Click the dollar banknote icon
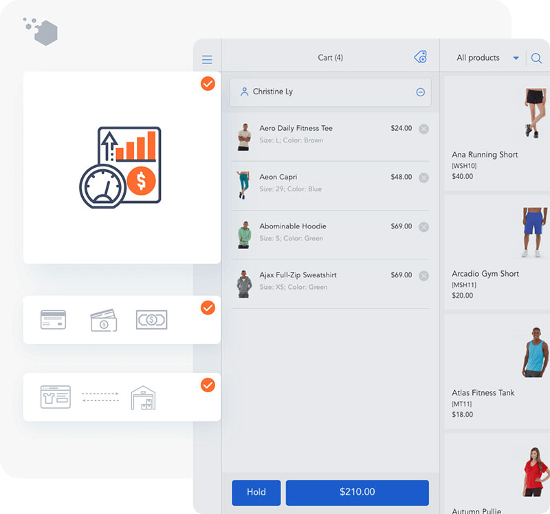 click(x=151, y=320)
